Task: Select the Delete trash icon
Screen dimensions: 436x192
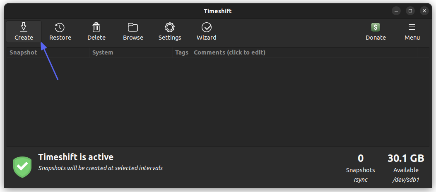Action: [x=96, y=28]
